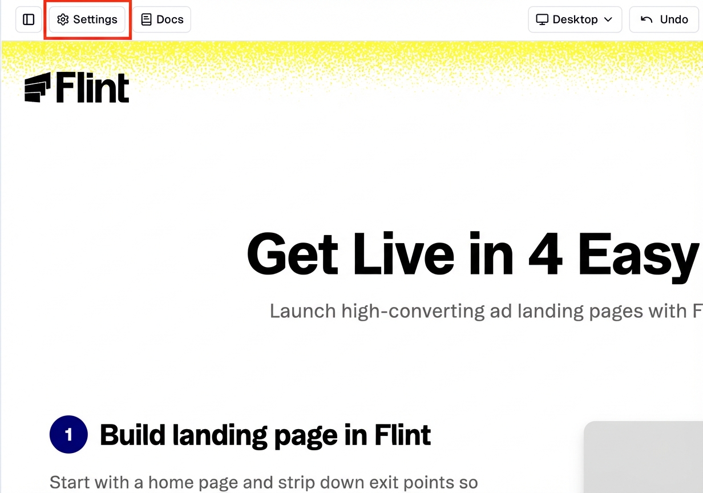Select the 'Launch high-converting ad landing pages' subtitle
The image size is (703, 493).
pyautogui.click(x=486, y=311)
